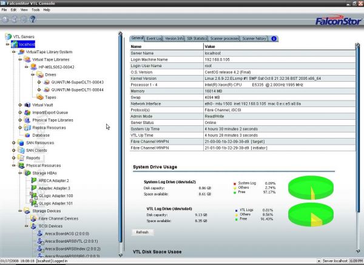The image size is (364, 265).
Task: Collapse the Storage Devices node
Action: (20, 211)
